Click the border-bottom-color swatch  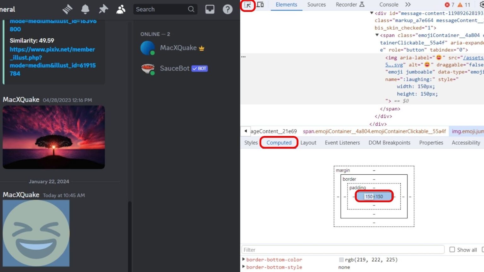pos(341,260)
